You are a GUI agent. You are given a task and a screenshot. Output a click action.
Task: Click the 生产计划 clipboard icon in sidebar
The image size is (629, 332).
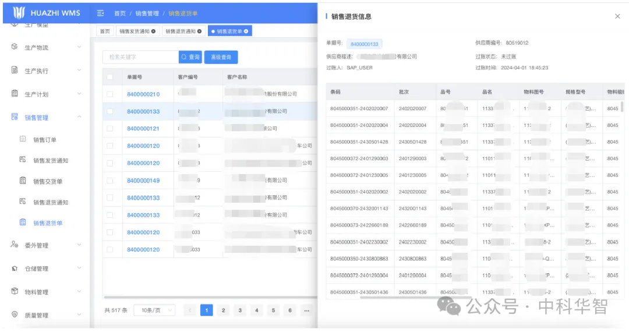pos(15,94)
